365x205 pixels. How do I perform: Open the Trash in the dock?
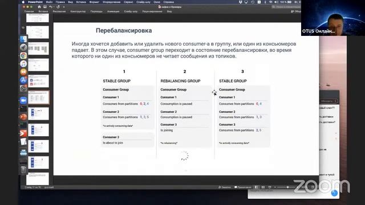[x=23, y=170]
